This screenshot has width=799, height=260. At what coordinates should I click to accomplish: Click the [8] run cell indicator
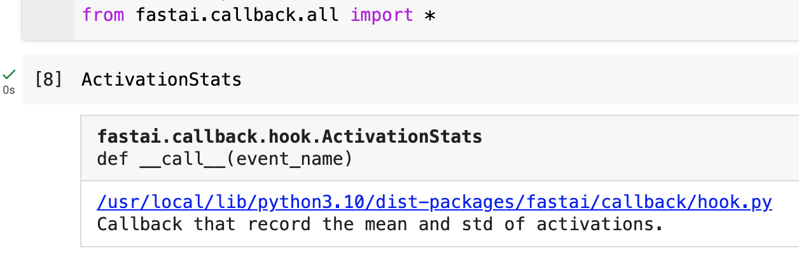click(48, 80)
